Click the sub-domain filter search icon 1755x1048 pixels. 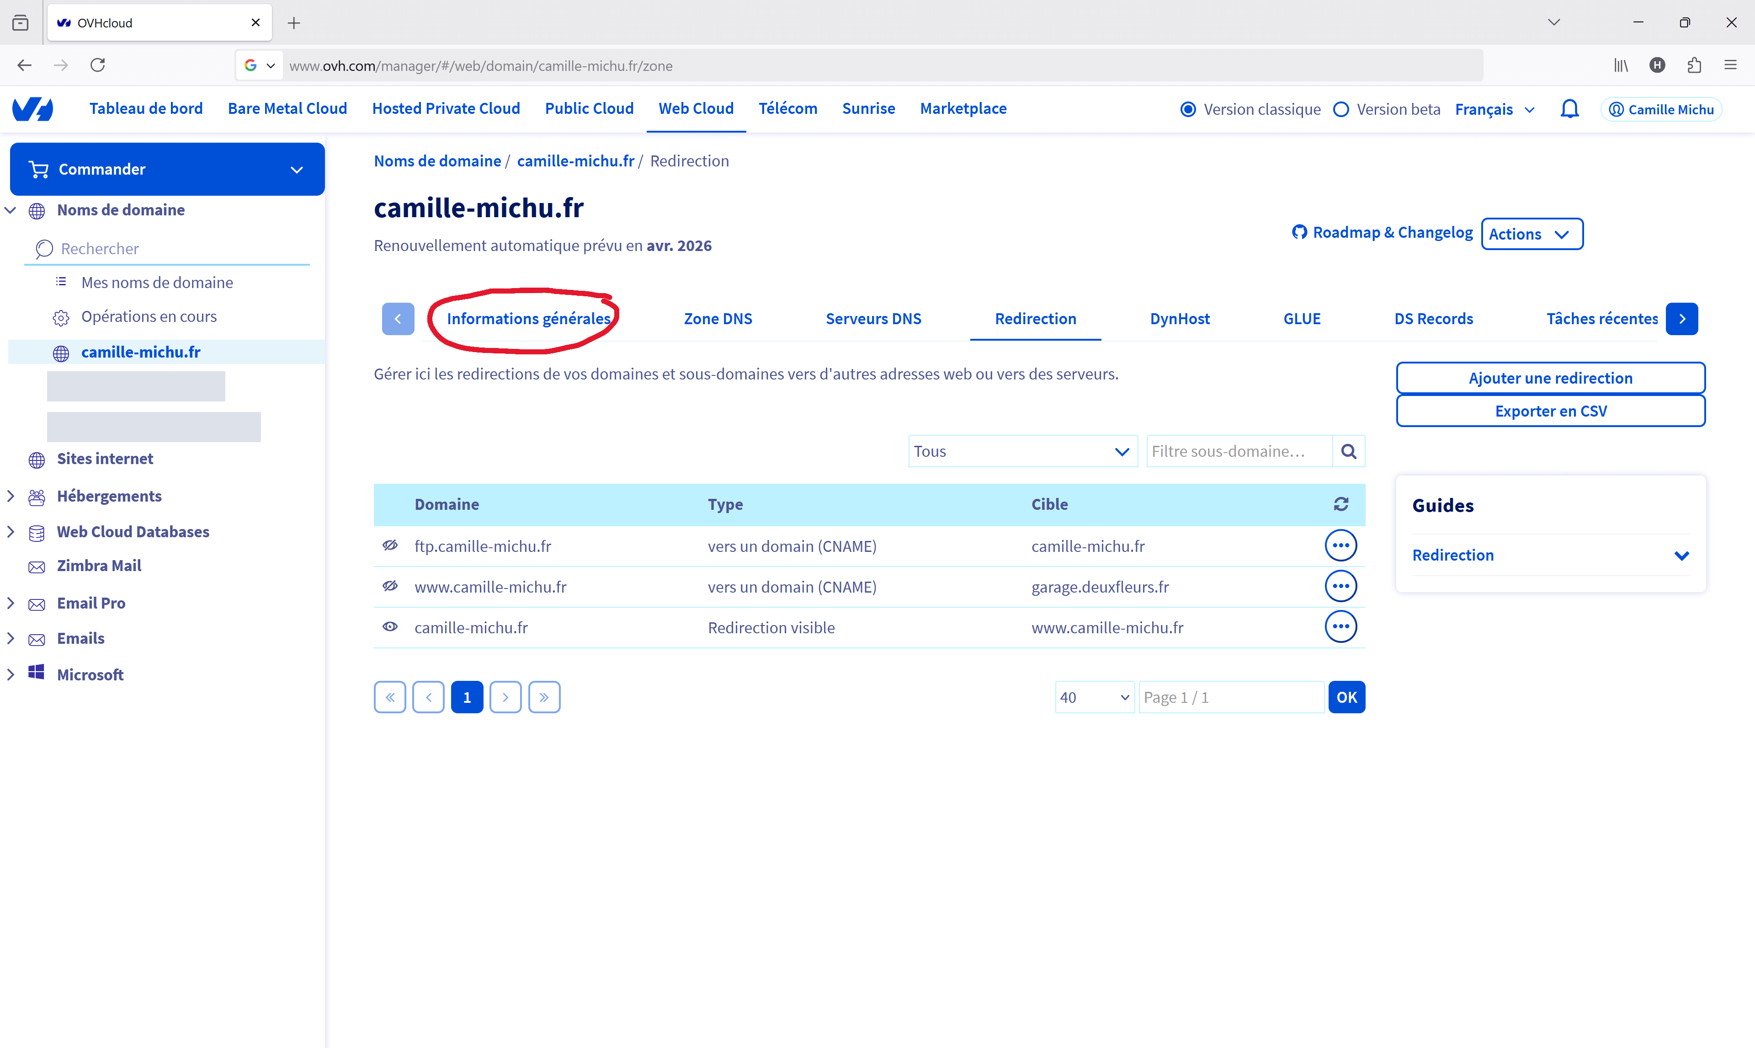1349,451
